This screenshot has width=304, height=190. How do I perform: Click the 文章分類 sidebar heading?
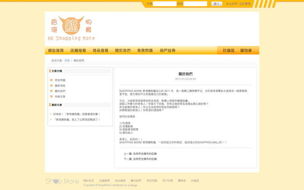(57, 71)
